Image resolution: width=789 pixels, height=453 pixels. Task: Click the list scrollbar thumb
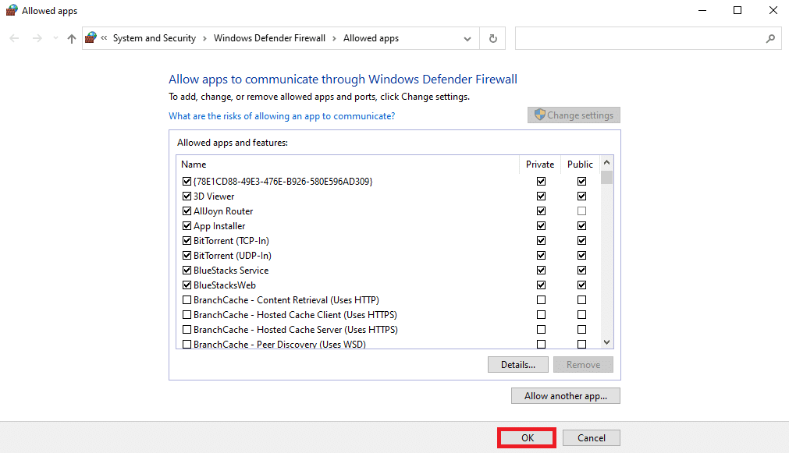(607, 178)
